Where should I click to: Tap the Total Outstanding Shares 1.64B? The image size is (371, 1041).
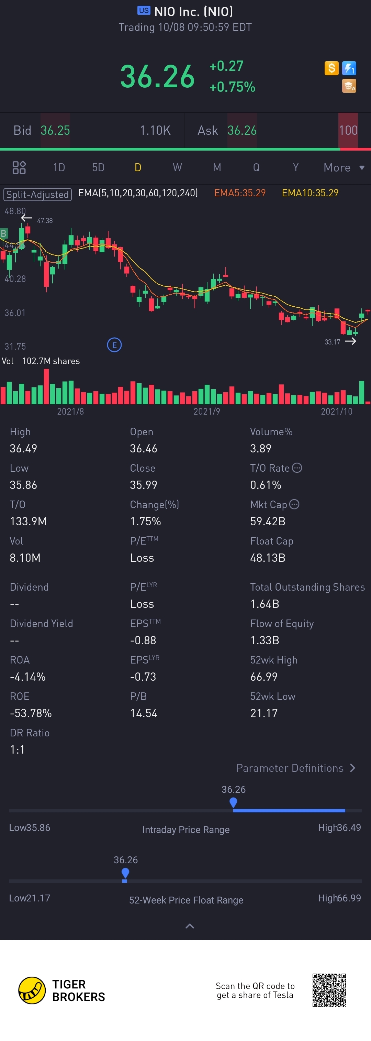[265, 604]
